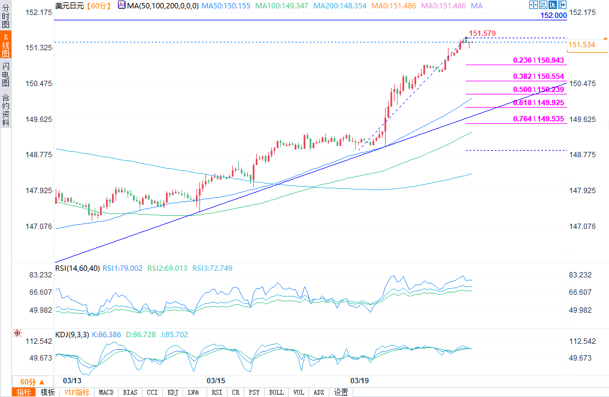Click the 0.764 \ 149.535 Fibonacci level

pos(538,119)
